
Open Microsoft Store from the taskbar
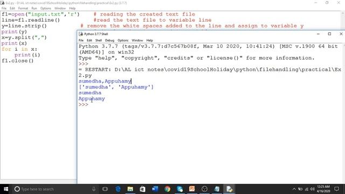142,189
